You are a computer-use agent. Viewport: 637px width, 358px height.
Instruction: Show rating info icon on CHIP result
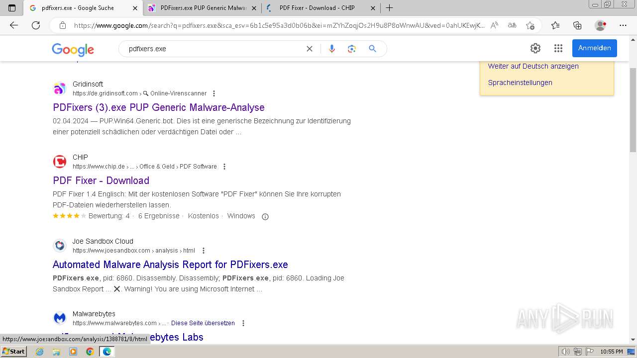(265, 216)
